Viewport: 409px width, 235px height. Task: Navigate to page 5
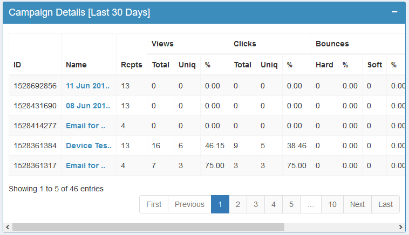(x=291, y=204)
